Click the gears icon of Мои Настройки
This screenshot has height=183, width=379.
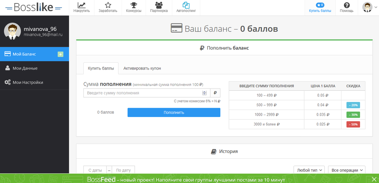(8, 82)
